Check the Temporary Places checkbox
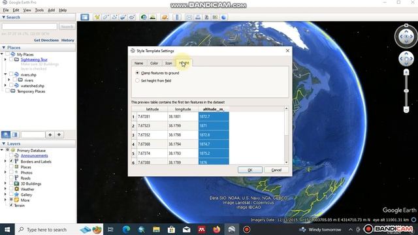The image size is (418, 235). point(7,91)
